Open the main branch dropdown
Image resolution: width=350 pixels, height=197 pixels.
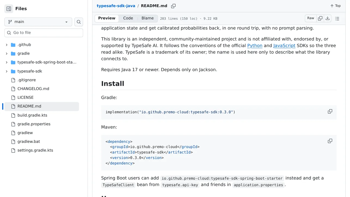tap(38, 22)
